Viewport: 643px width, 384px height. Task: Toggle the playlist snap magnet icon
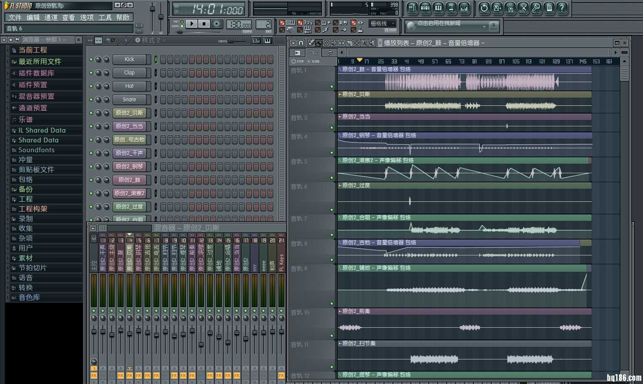pos(301,43)
